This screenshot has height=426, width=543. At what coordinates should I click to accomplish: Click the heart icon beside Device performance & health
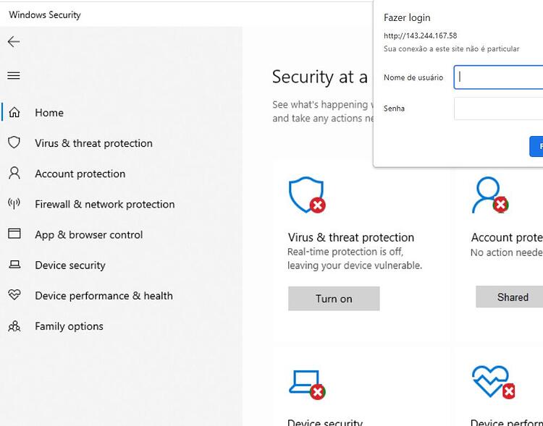[x=14, y=295]
